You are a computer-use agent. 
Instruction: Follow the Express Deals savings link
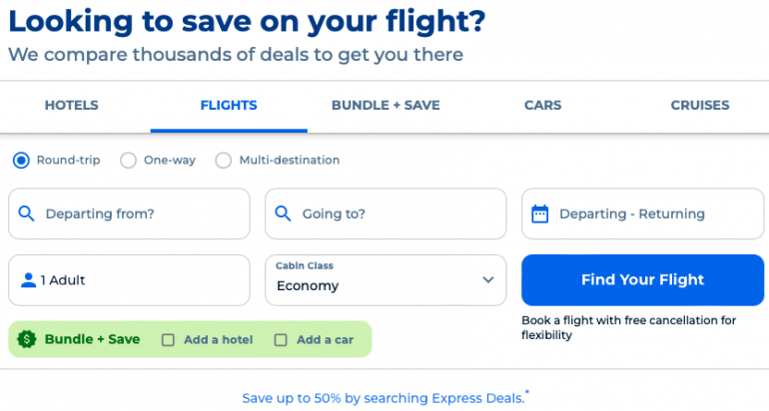pyautogui.click(x=385, y=398)
